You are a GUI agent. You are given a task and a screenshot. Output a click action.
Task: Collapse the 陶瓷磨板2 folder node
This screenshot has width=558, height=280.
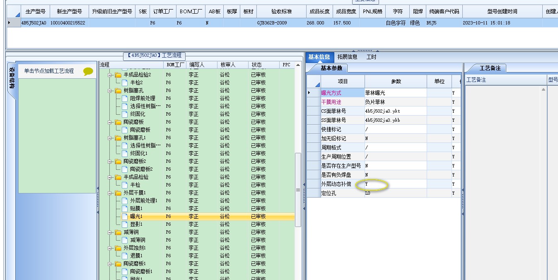pyautogui.click(x=110, y=161)
